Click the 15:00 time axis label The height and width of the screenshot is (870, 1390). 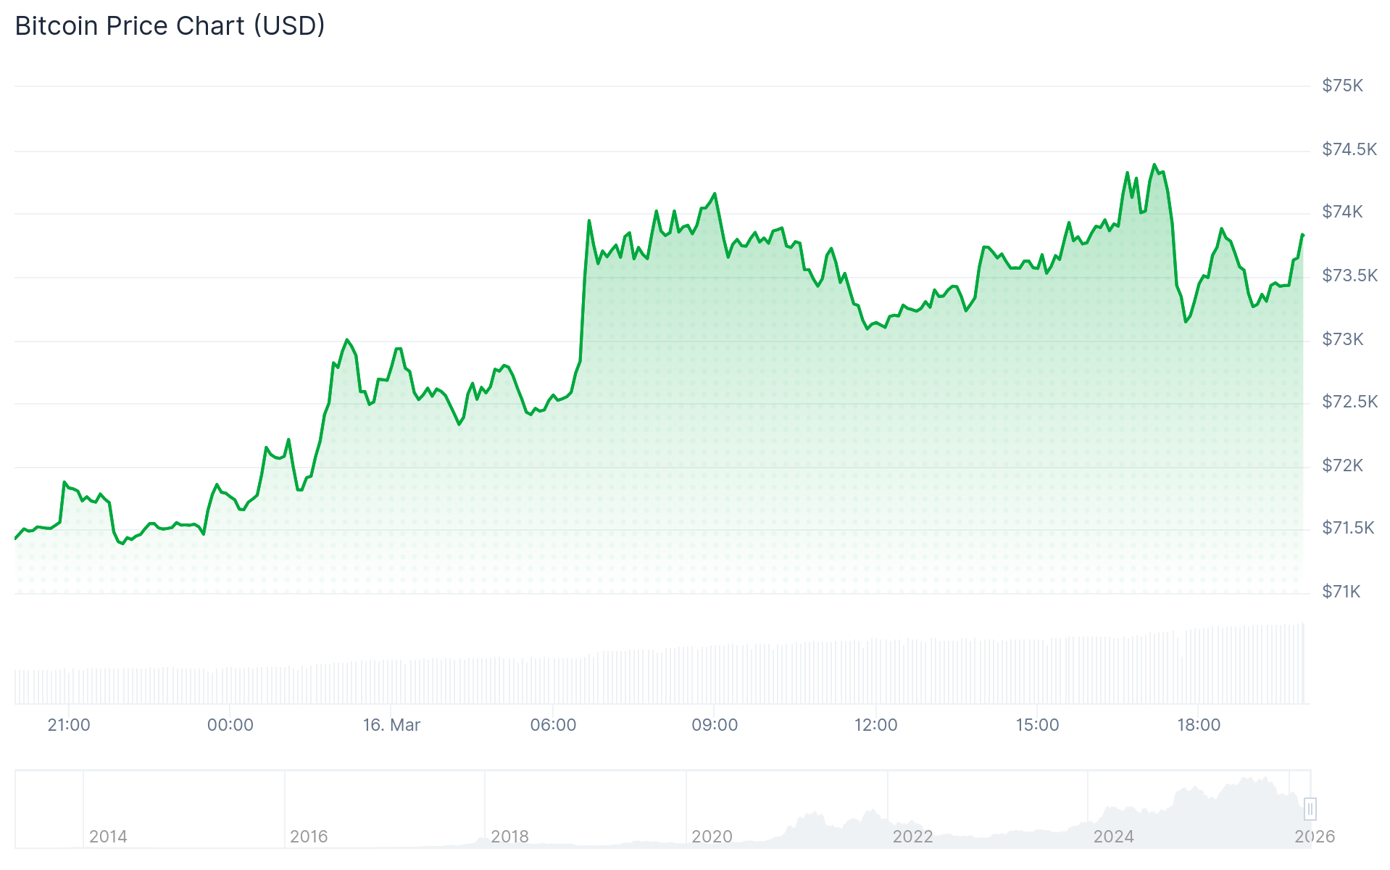[x=1037, y=725]
